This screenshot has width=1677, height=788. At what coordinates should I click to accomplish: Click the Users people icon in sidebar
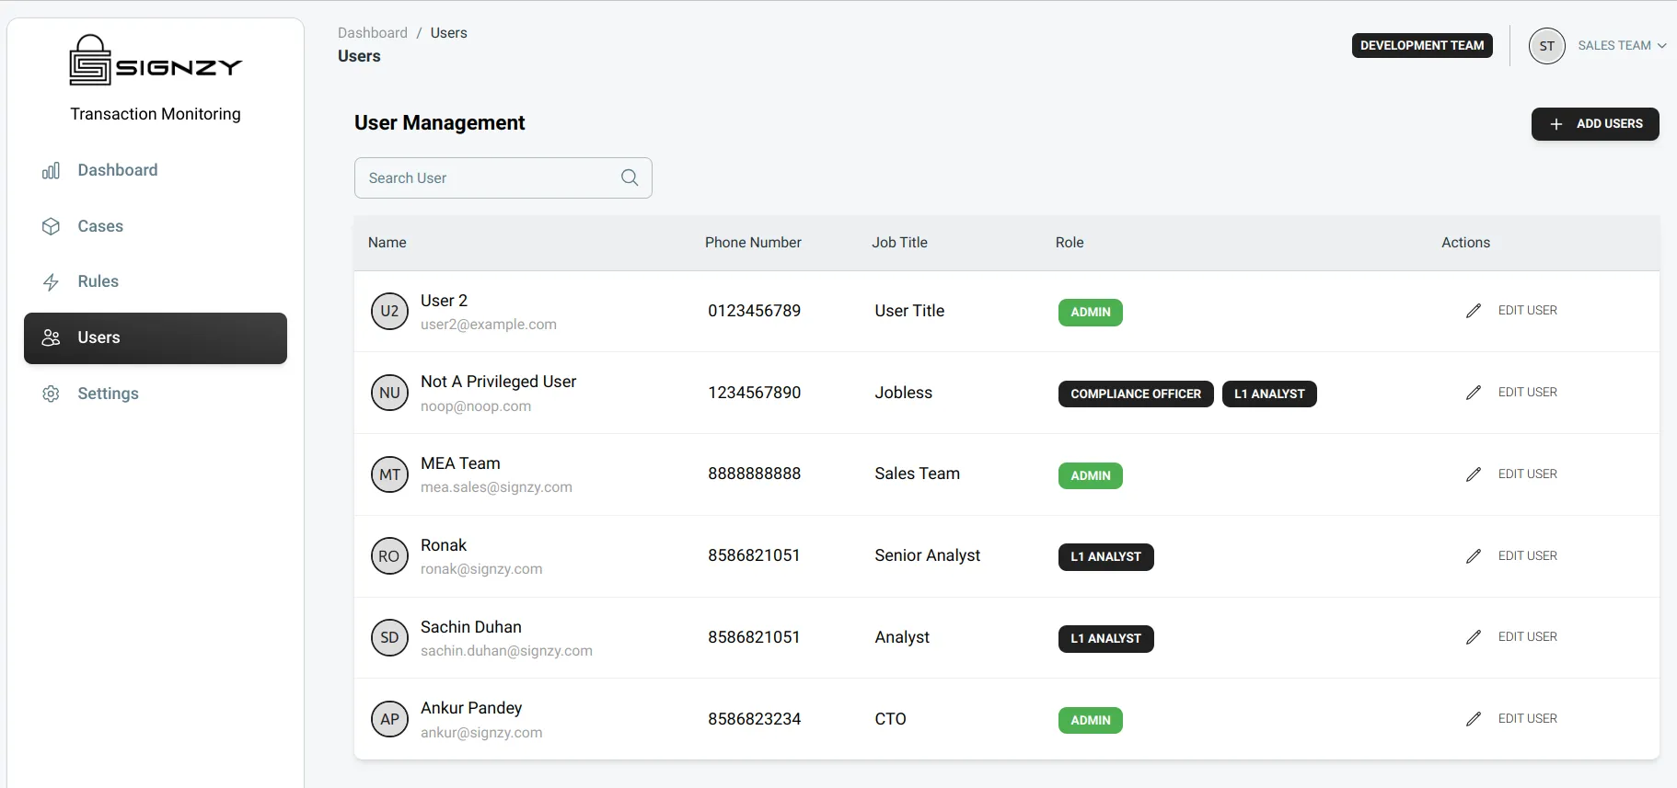click(51, 337)
